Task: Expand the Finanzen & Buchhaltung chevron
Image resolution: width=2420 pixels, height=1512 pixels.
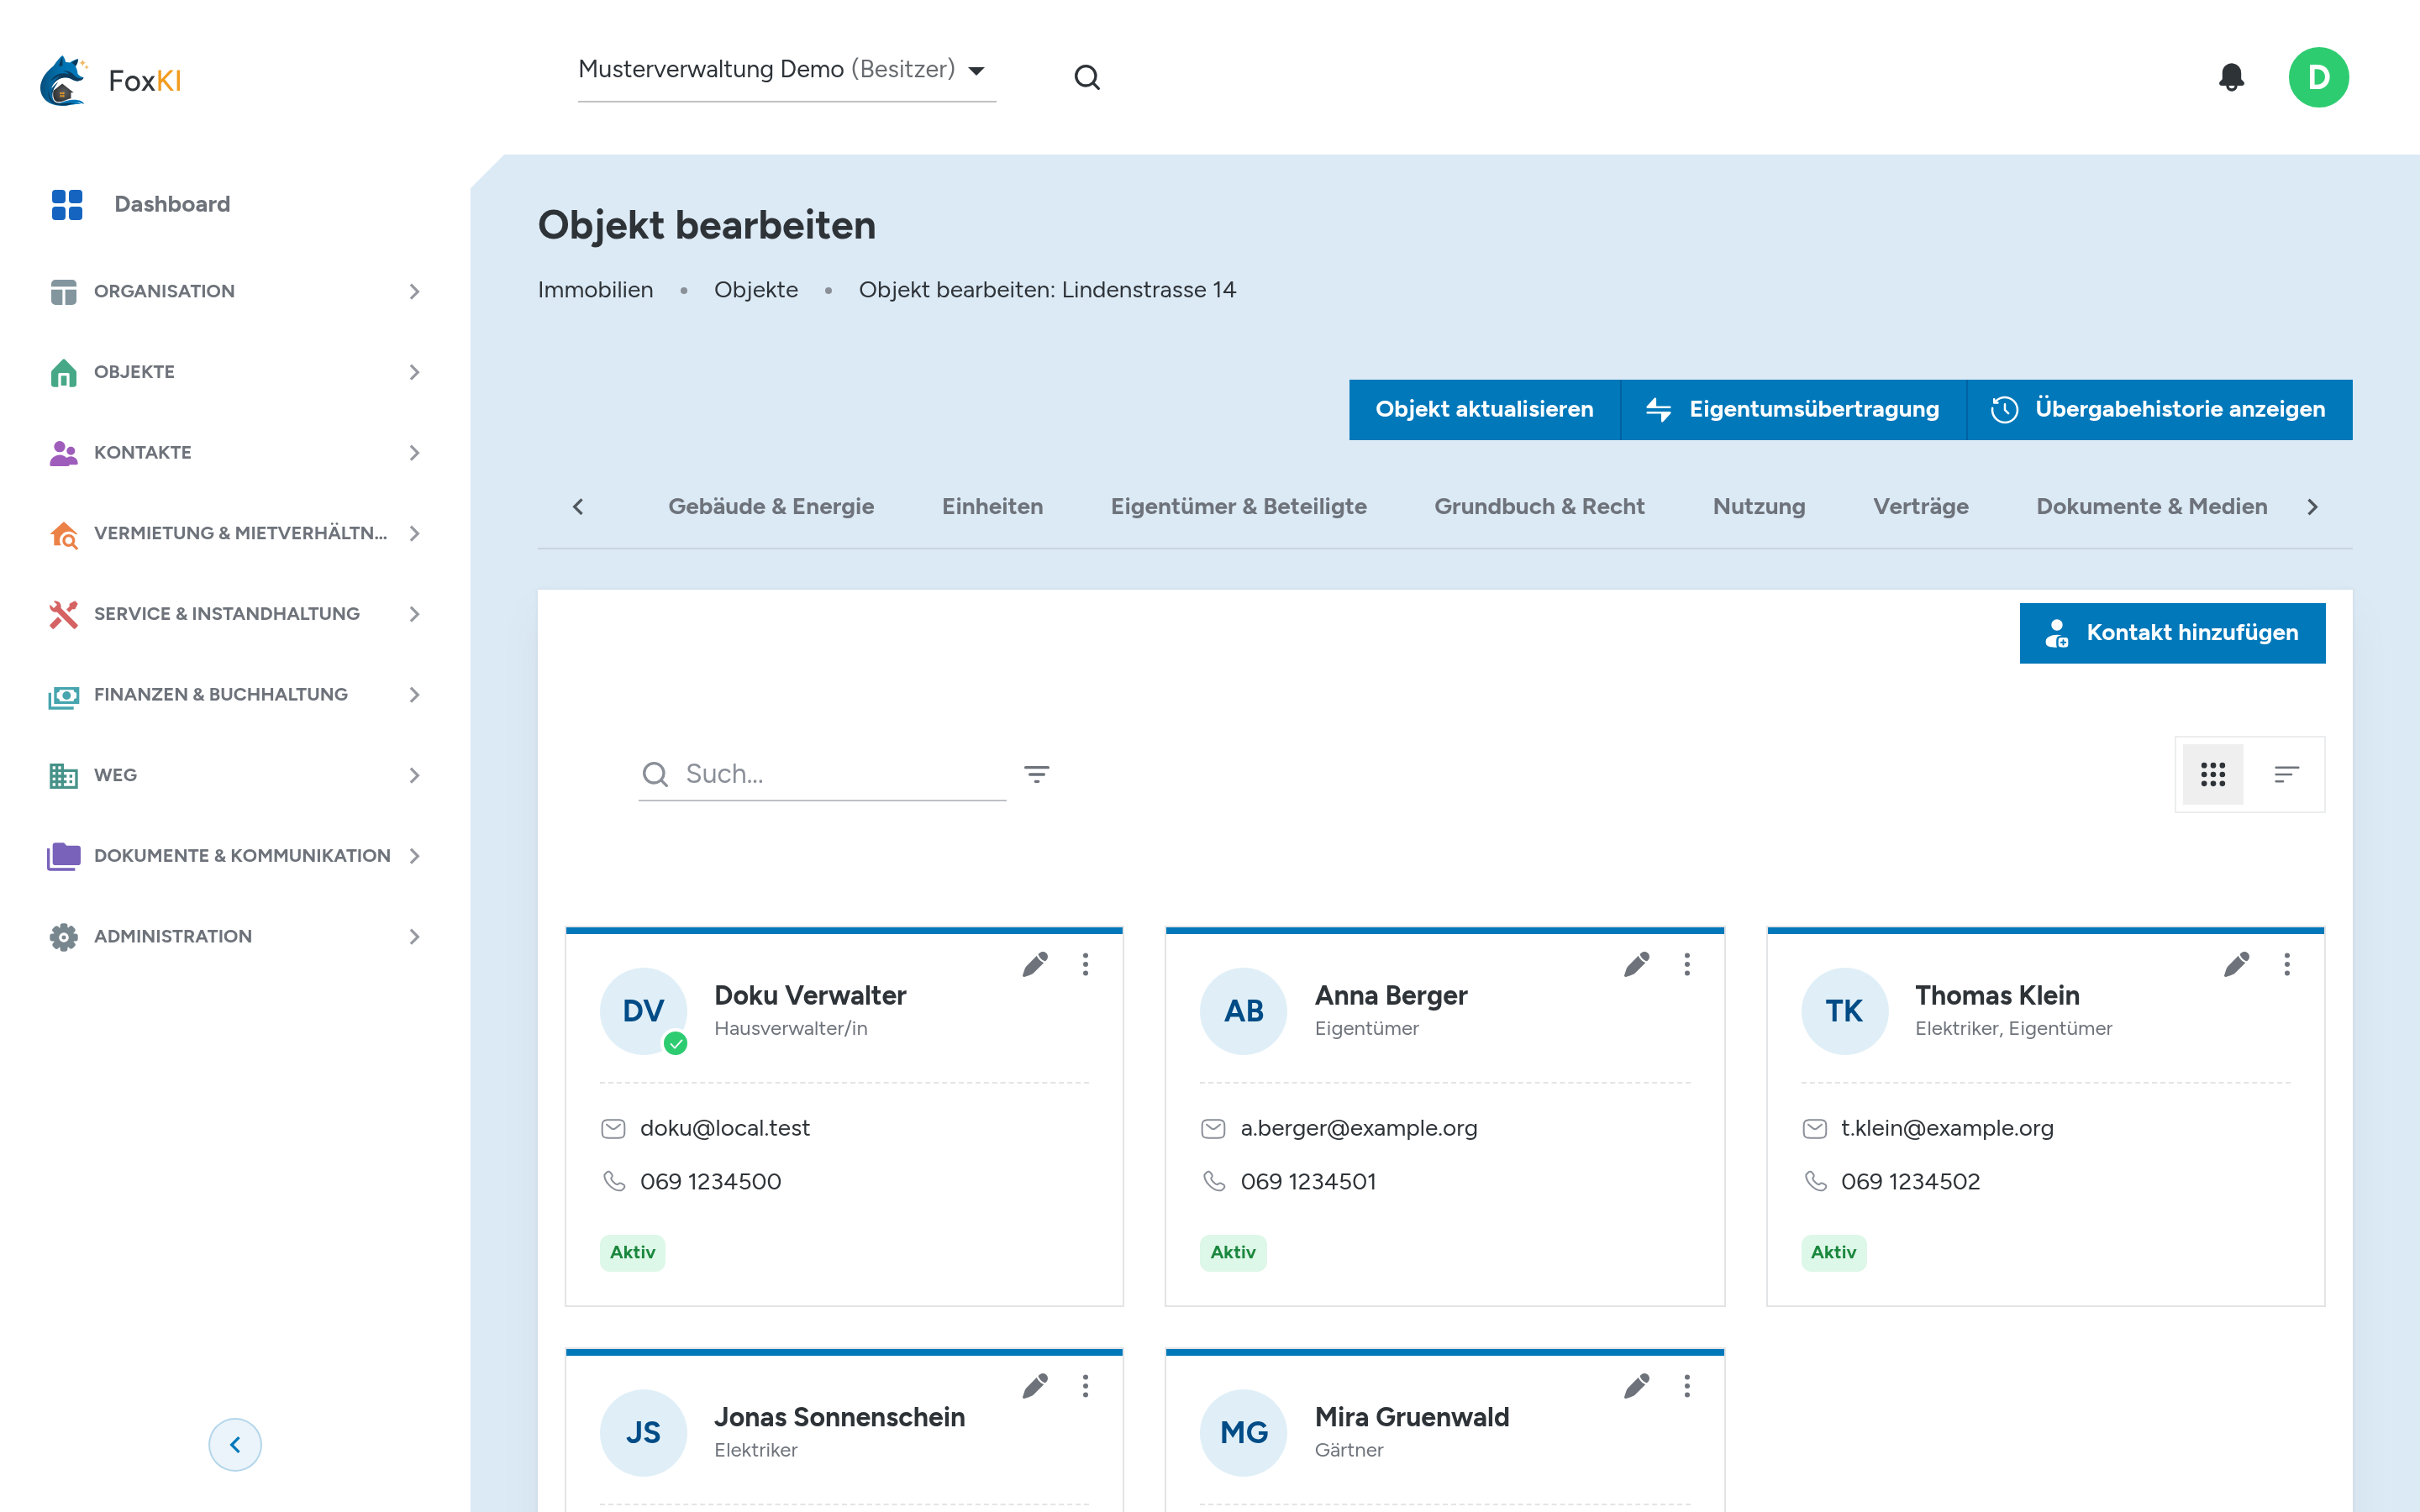Action: 414,695
